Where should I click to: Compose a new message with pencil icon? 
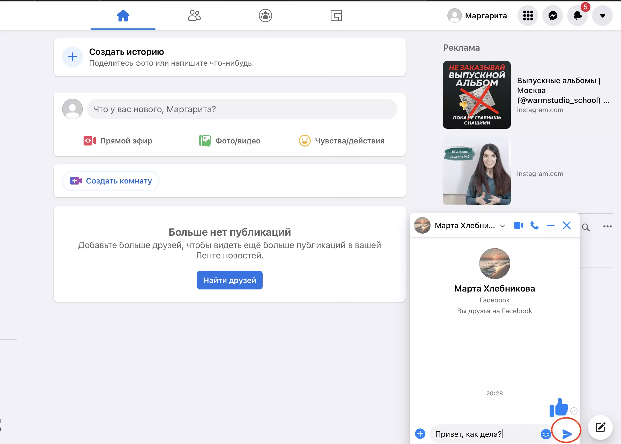pyautogui.click(x=600, y=427)
